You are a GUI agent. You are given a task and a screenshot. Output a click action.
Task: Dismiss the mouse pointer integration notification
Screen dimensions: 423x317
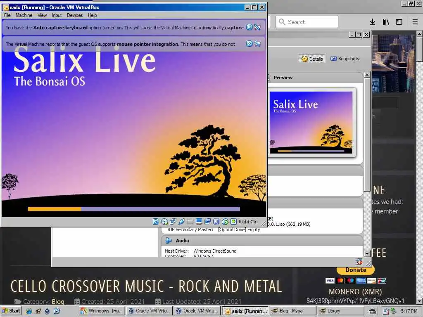pyautogui.click(x=249, y=44)
